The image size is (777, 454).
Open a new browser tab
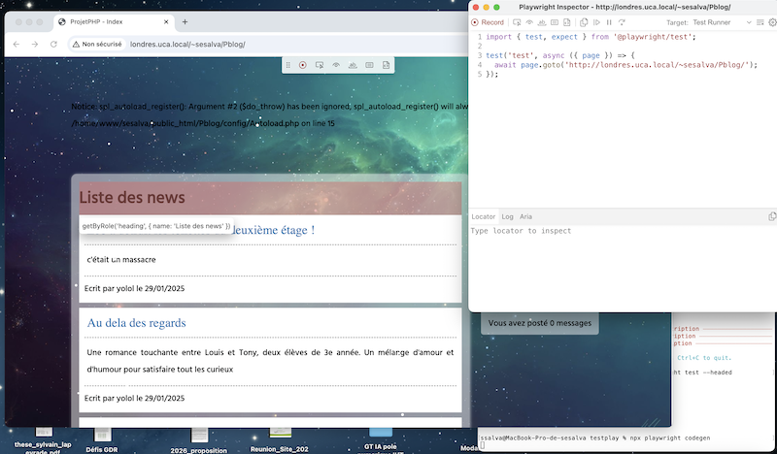point(185,21)
